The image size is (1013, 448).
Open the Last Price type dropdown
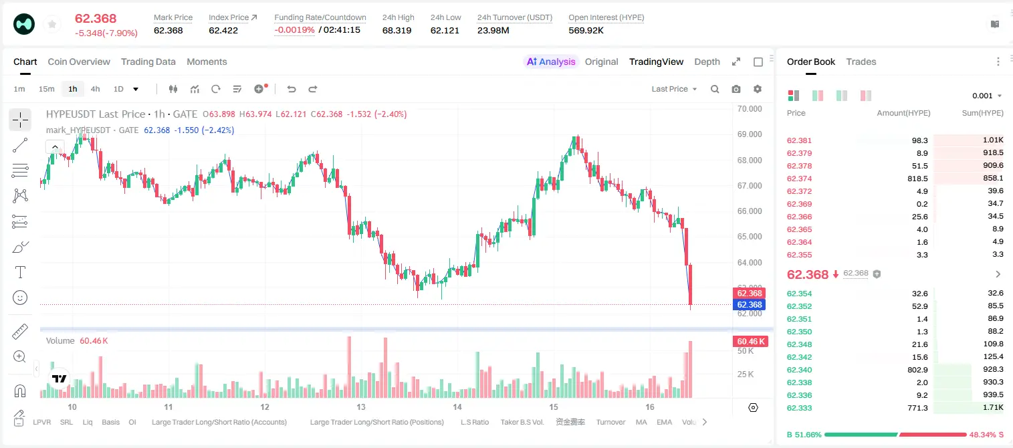point(674,89)
